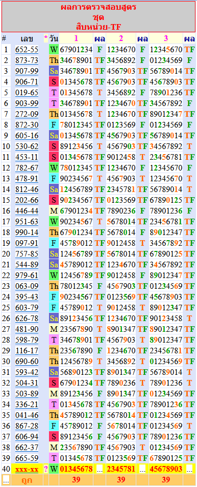Image resolution: width=197 pixels, height=487 pixels.
Task: Click the pink column 2 header
Action: pos(121,38)
